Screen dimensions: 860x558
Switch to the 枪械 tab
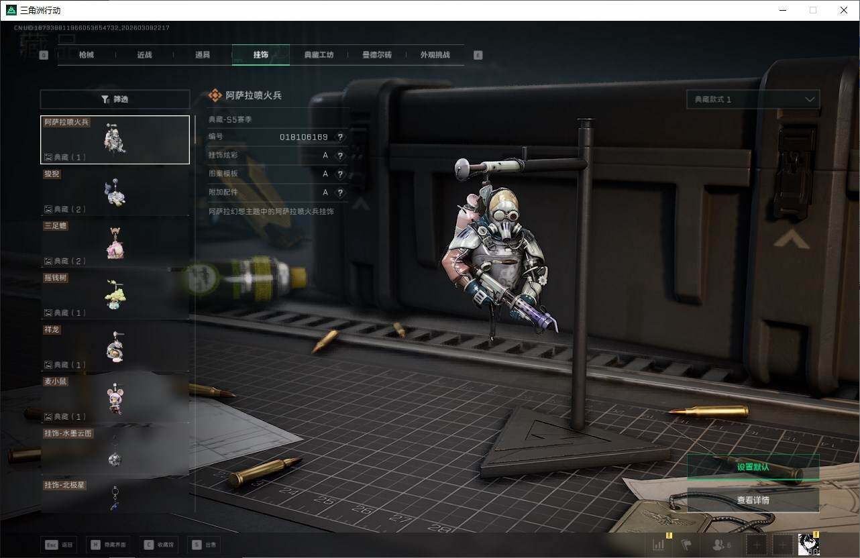(87, 55)
